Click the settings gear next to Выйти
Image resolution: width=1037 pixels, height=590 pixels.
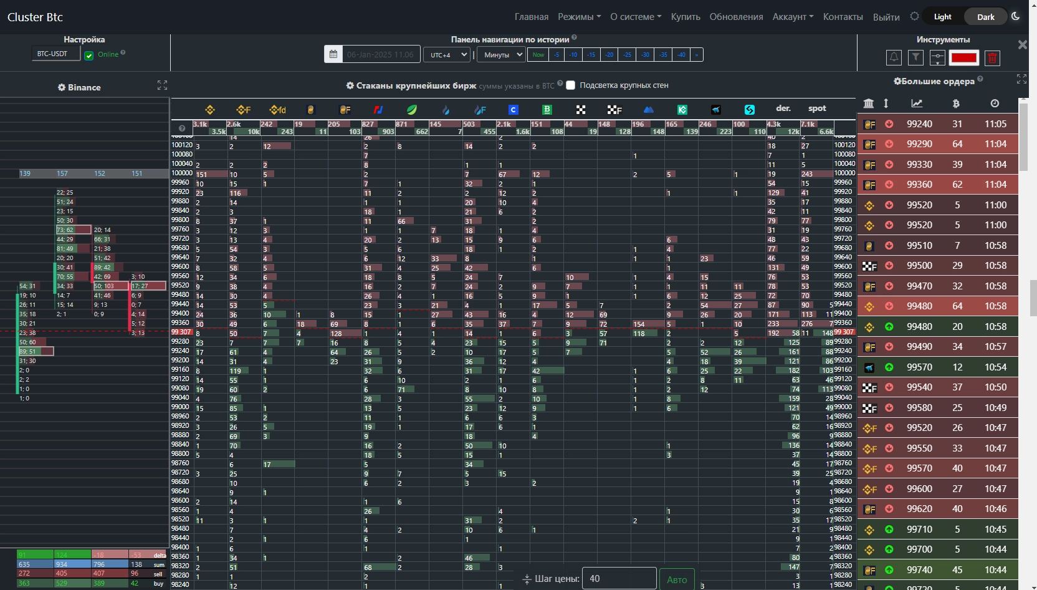coord(914,17)
